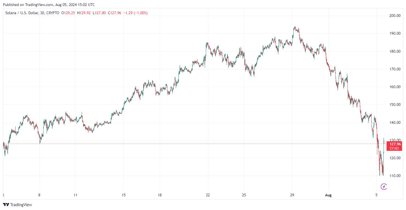Viewport: 406px width, 210px height.
Task: Click the 200.00 price axis label
Action: tap(395, 16)
